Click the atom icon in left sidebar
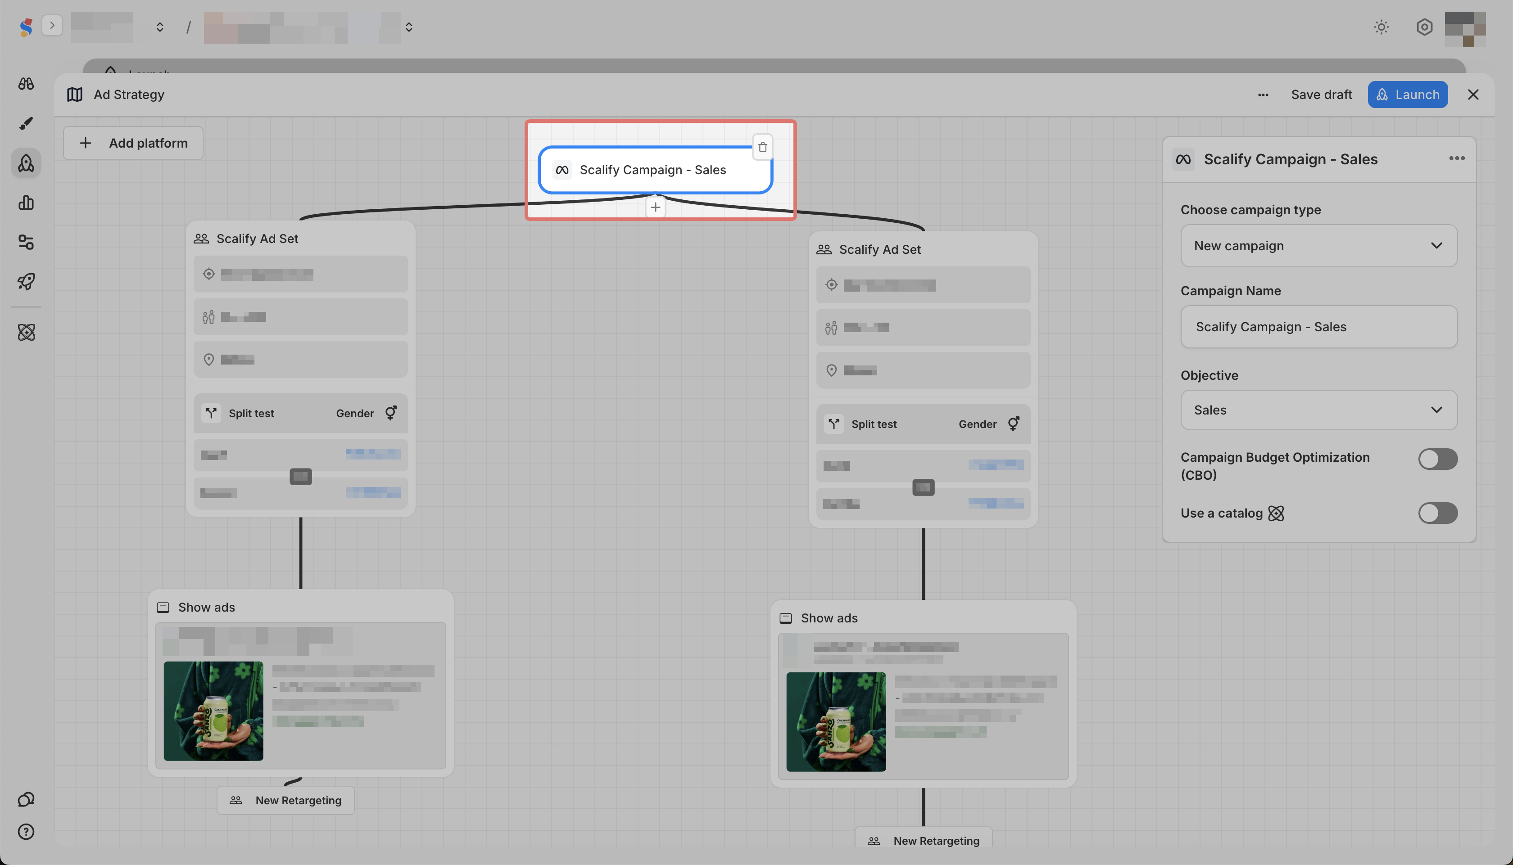 coord(26,332)
